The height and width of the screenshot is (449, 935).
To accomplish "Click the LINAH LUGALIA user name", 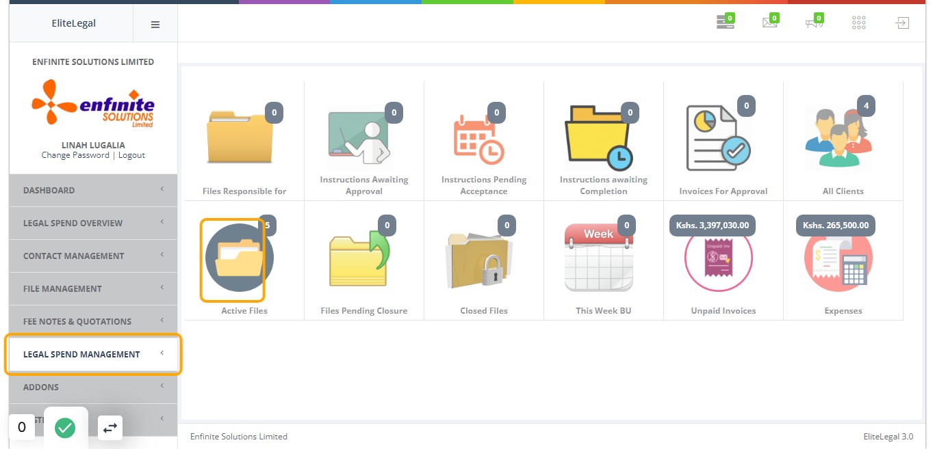I will pos(94,146).
